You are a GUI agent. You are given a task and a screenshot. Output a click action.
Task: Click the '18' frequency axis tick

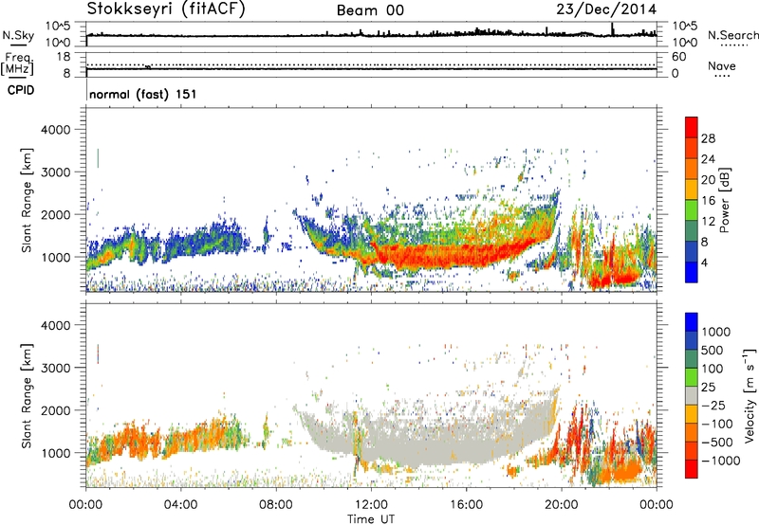click(x=64, y=57)
